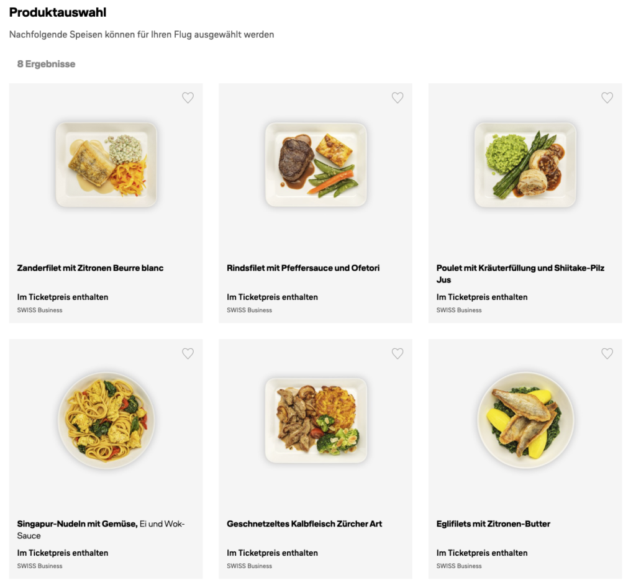
Task: Open Zanderfilet mit Zitronen Beurre blanc title
Action: 90,268
